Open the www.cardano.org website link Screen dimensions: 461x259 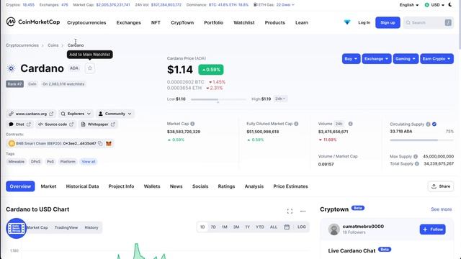point(31,114)
